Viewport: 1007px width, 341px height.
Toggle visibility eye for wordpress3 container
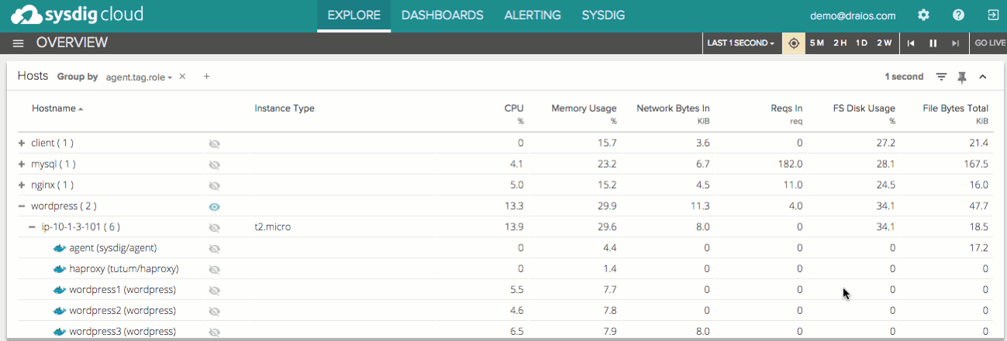pyautogui.click(x=215, y=332)
